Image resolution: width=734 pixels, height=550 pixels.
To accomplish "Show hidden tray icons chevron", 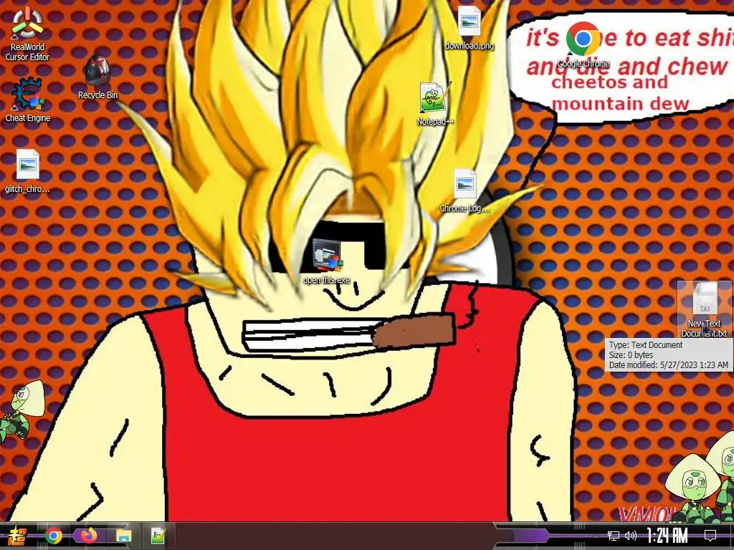I will [x=596, y=536].
